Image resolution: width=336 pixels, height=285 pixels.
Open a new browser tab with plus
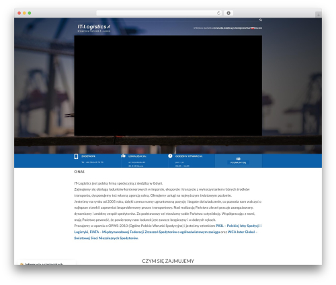click(319, 15)
